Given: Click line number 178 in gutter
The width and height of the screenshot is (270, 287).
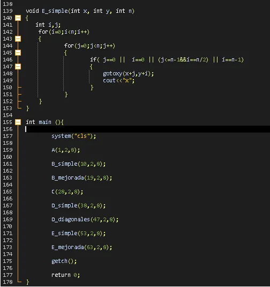Looking at the screenshot, I should click(x=7, y=282).
